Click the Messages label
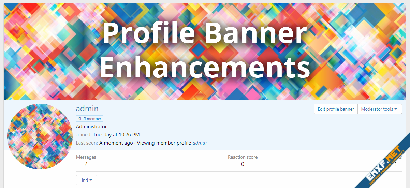Screen dimensions: 410x188 (x=86, y=157)
